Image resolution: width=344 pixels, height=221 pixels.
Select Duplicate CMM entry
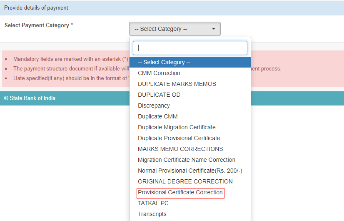(x=158, y=116)
